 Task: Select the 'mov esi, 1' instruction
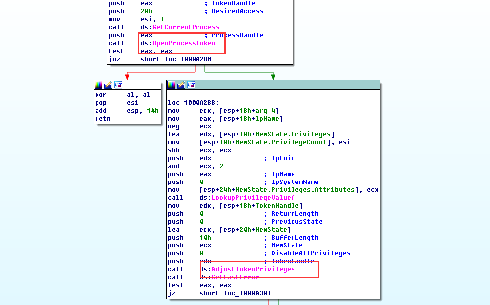[x=136, y=19]
